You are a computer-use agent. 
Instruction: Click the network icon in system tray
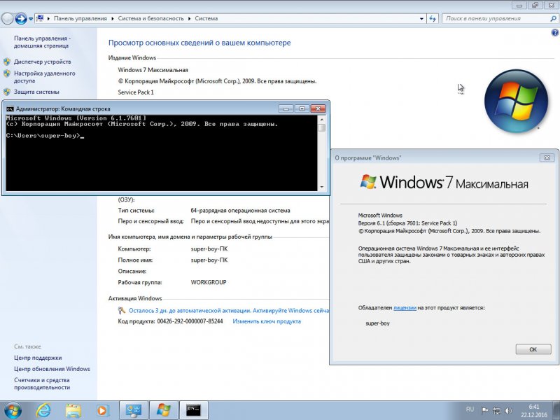pyautogui.click(x=496, y=410)
